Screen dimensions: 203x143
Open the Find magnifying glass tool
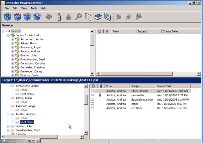tap(78, 17)
